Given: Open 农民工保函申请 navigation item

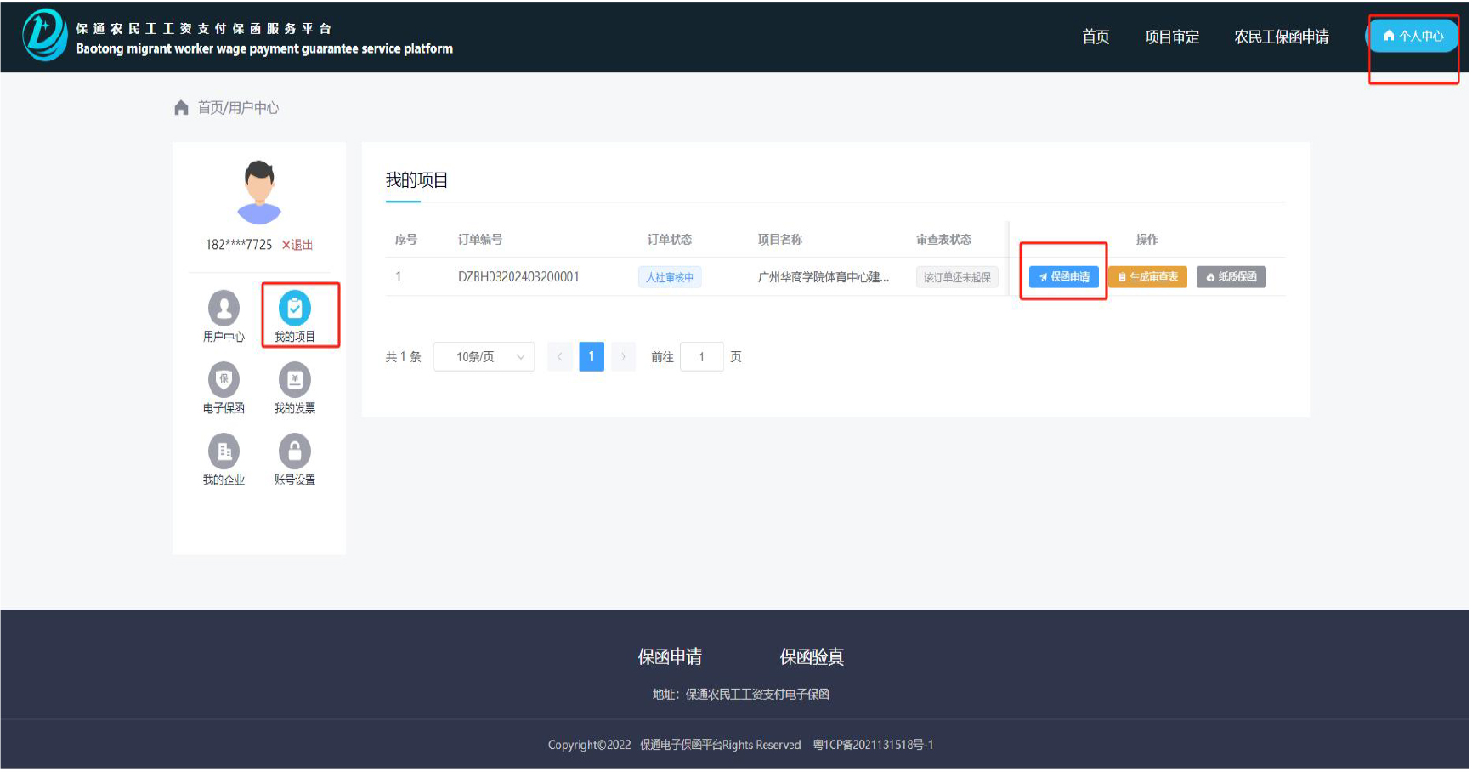Looking at the screenshot, I should point(1281,37).
